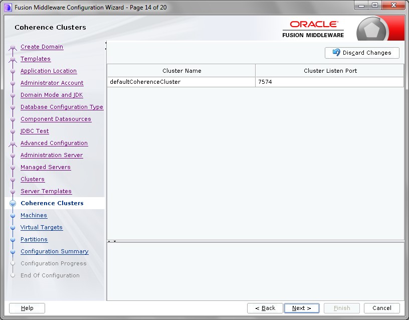This screenshot has width=409, height=320.
Task: Navigate to Partitions step
Action: [34, 239]
